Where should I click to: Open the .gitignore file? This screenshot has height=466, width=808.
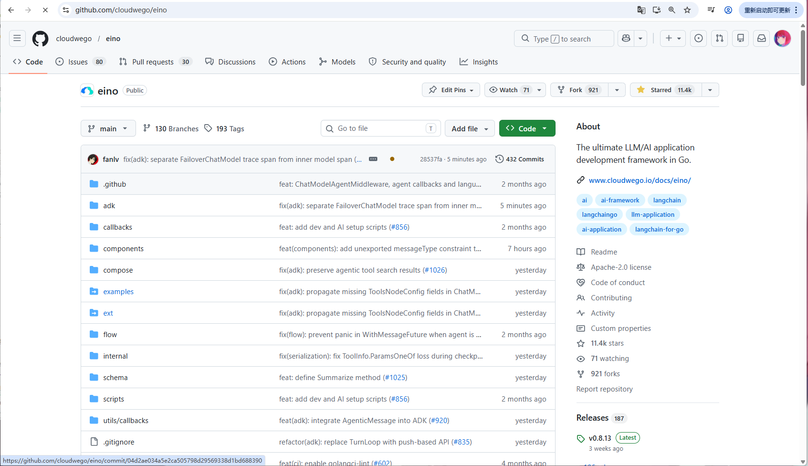pos(119,442)
